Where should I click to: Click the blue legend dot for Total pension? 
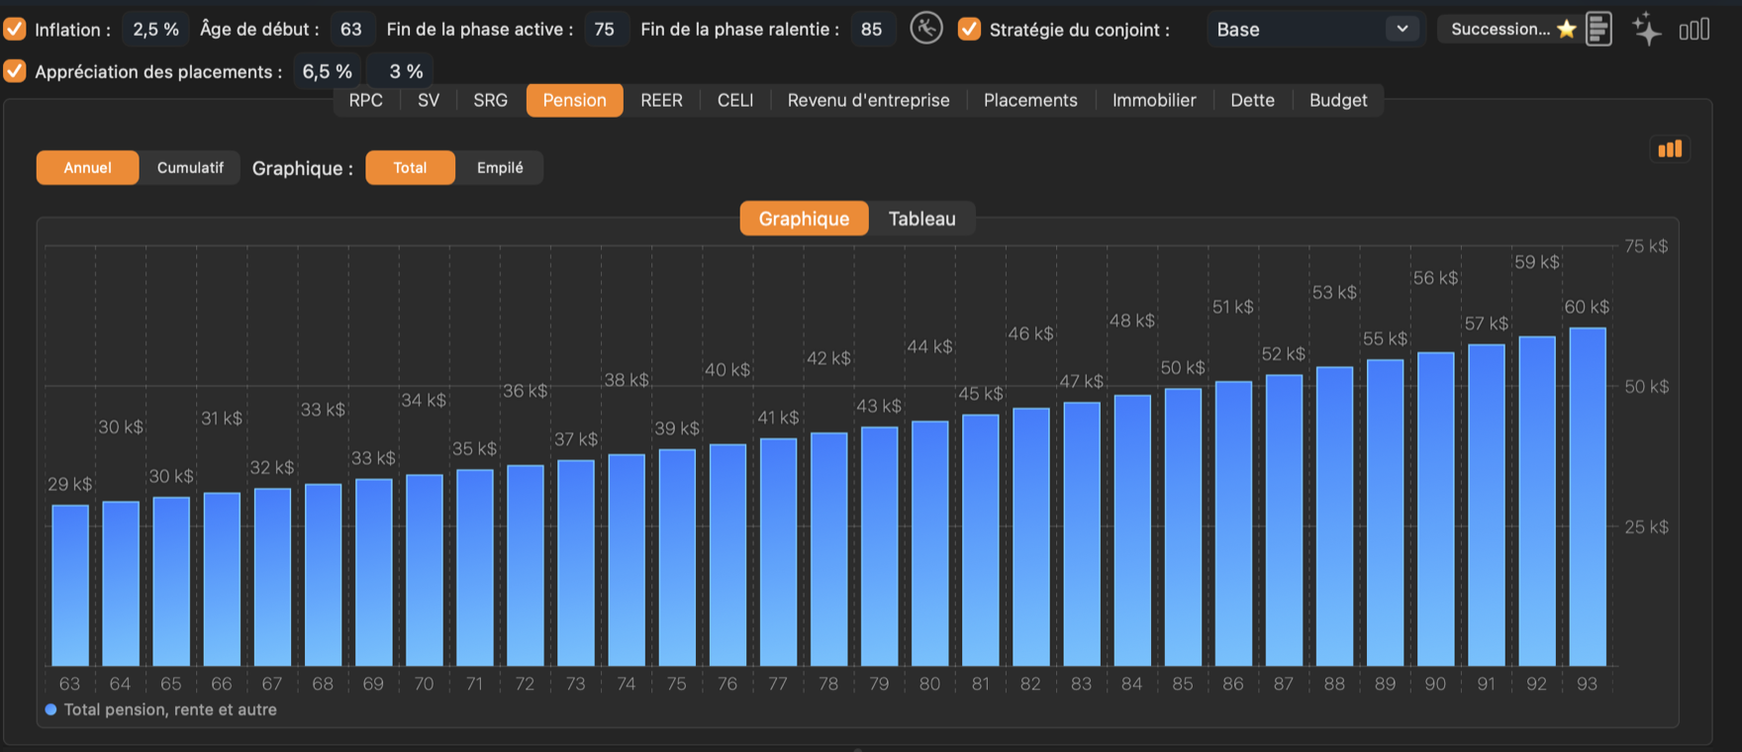pyautogui.click(x=50, y=709)
